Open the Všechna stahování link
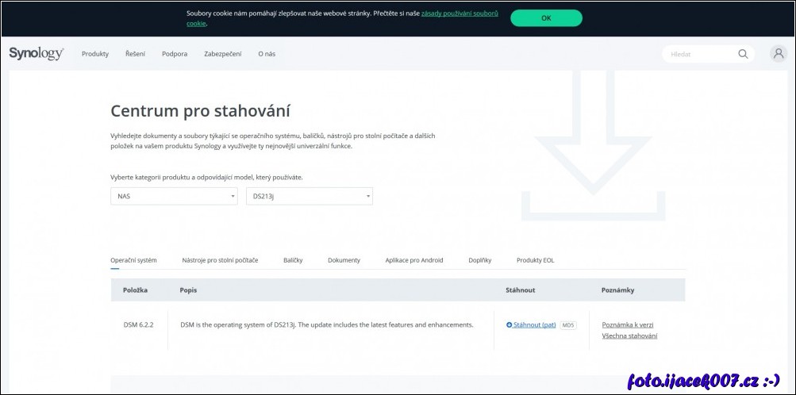Screen dimensions: 796x395 tap(629, 336)
